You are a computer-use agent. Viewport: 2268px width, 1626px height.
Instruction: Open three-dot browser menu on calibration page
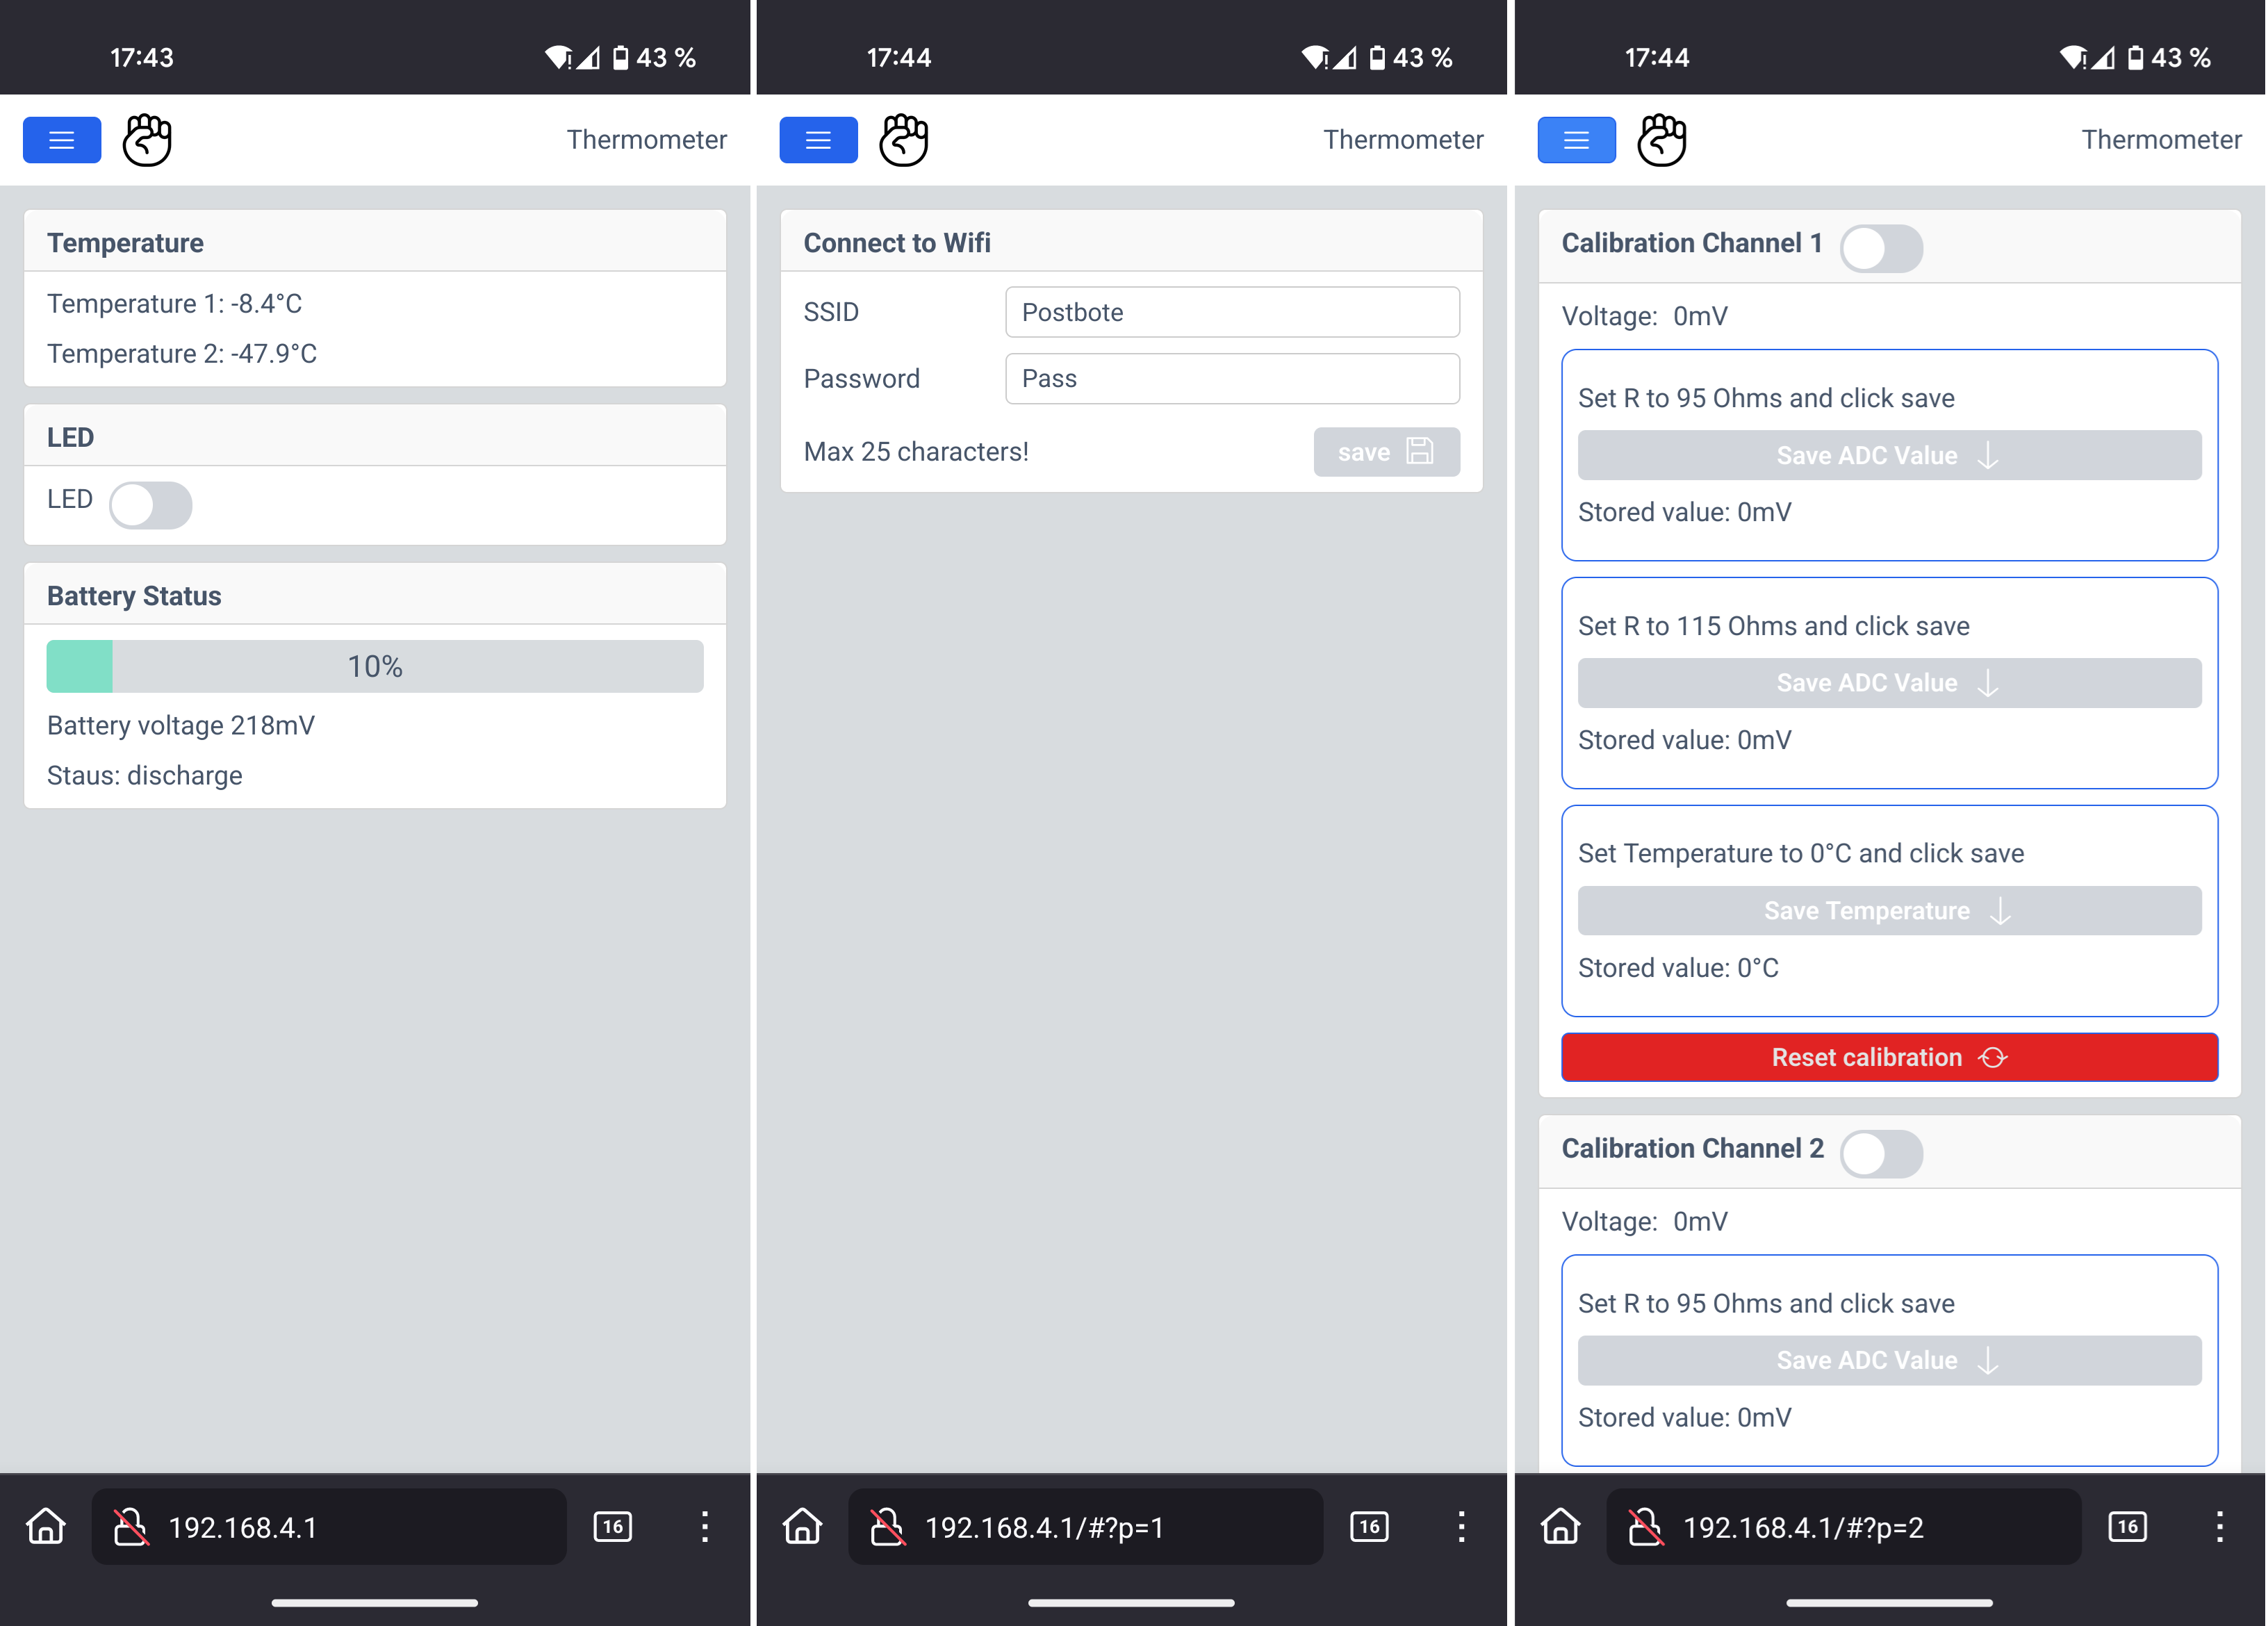(2219, 1526)
